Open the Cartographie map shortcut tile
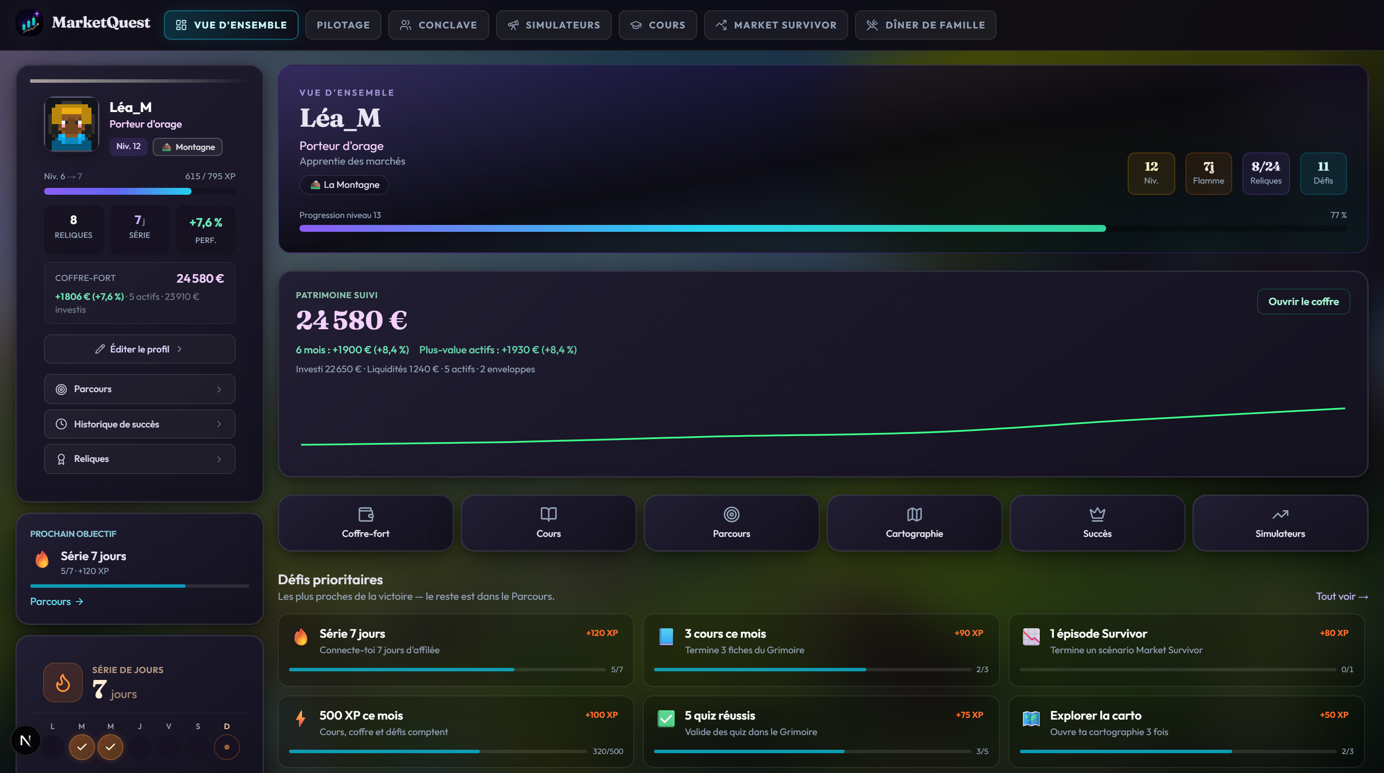The image size is (1384, 773). point(914,523)
